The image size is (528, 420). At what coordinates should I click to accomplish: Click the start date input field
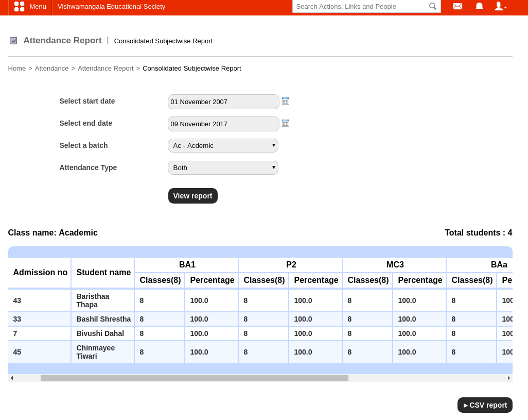tap(223, 102)
